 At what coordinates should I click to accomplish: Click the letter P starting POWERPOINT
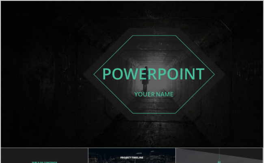(106, 74)
